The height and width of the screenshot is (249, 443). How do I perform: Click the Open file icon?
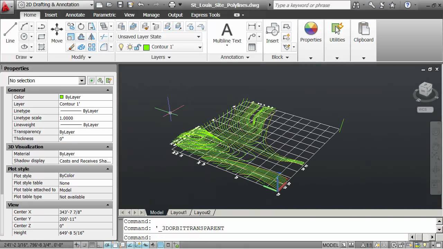(109, 5)
